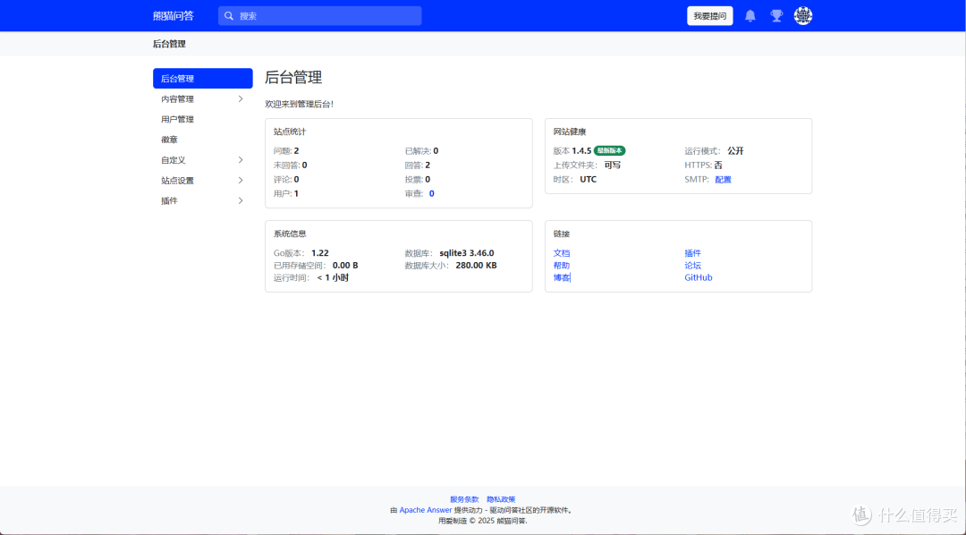
Task: Open 用户管理 sidebar item
Action: tap(203, 119)
